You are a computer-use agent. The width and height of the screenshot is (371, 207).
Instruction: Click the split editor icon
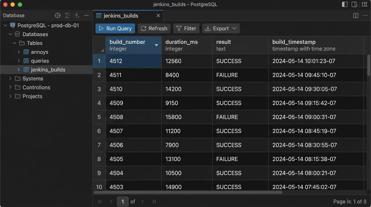(356, 16)
